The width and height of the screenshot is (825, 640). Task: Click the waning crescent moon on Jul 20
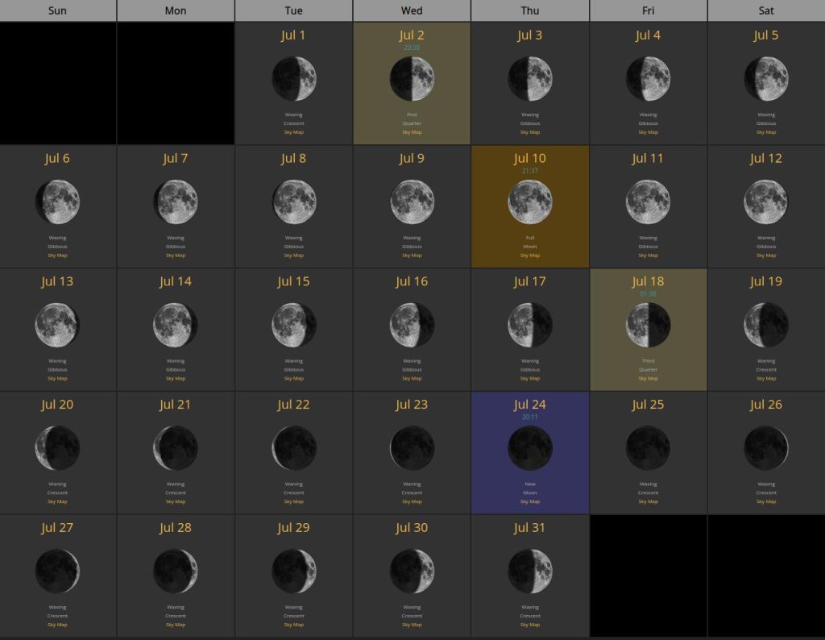[57, 448]
